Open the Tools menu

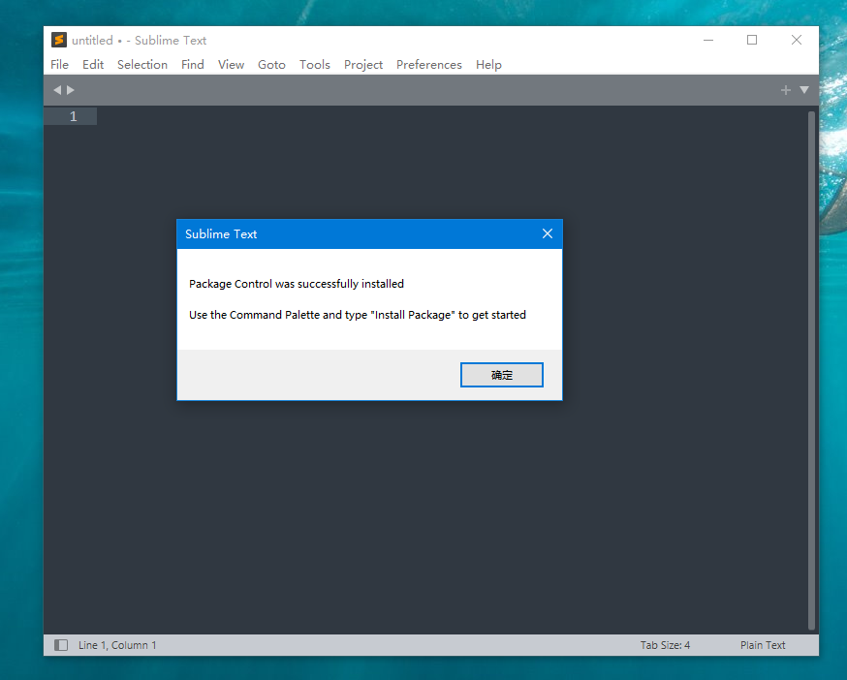pyautogui.click(x=314, y=64)
